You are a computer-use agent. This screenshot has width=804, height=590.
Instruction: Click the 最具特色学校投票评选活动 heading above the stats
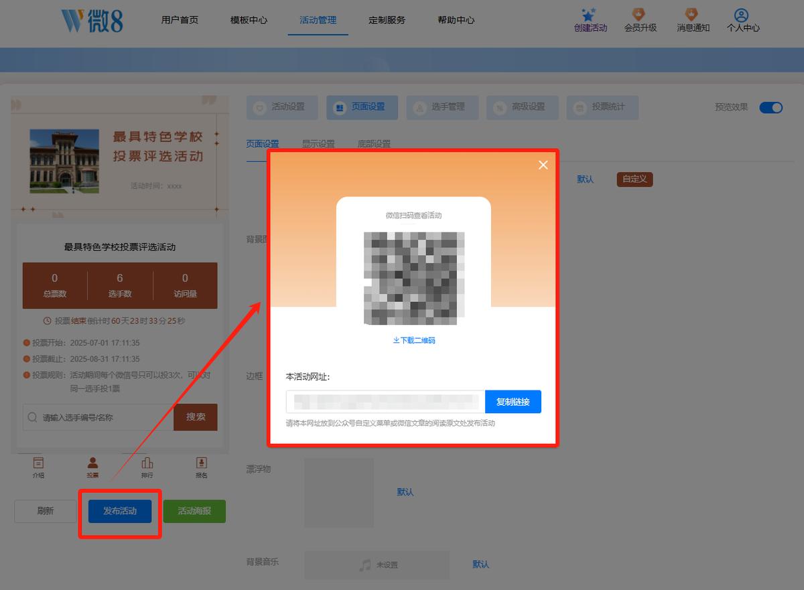120,247
